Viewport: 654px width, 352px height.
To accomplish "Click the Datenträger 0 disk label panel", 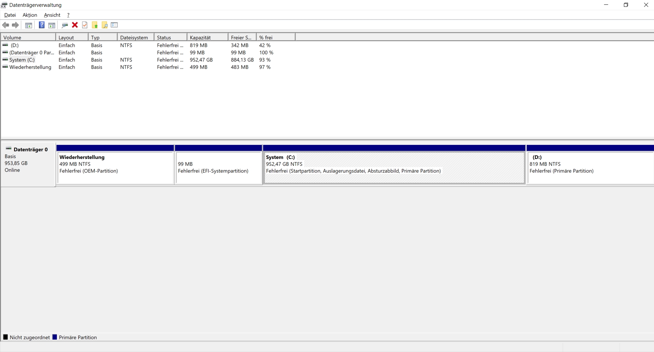I will [28, 165].
